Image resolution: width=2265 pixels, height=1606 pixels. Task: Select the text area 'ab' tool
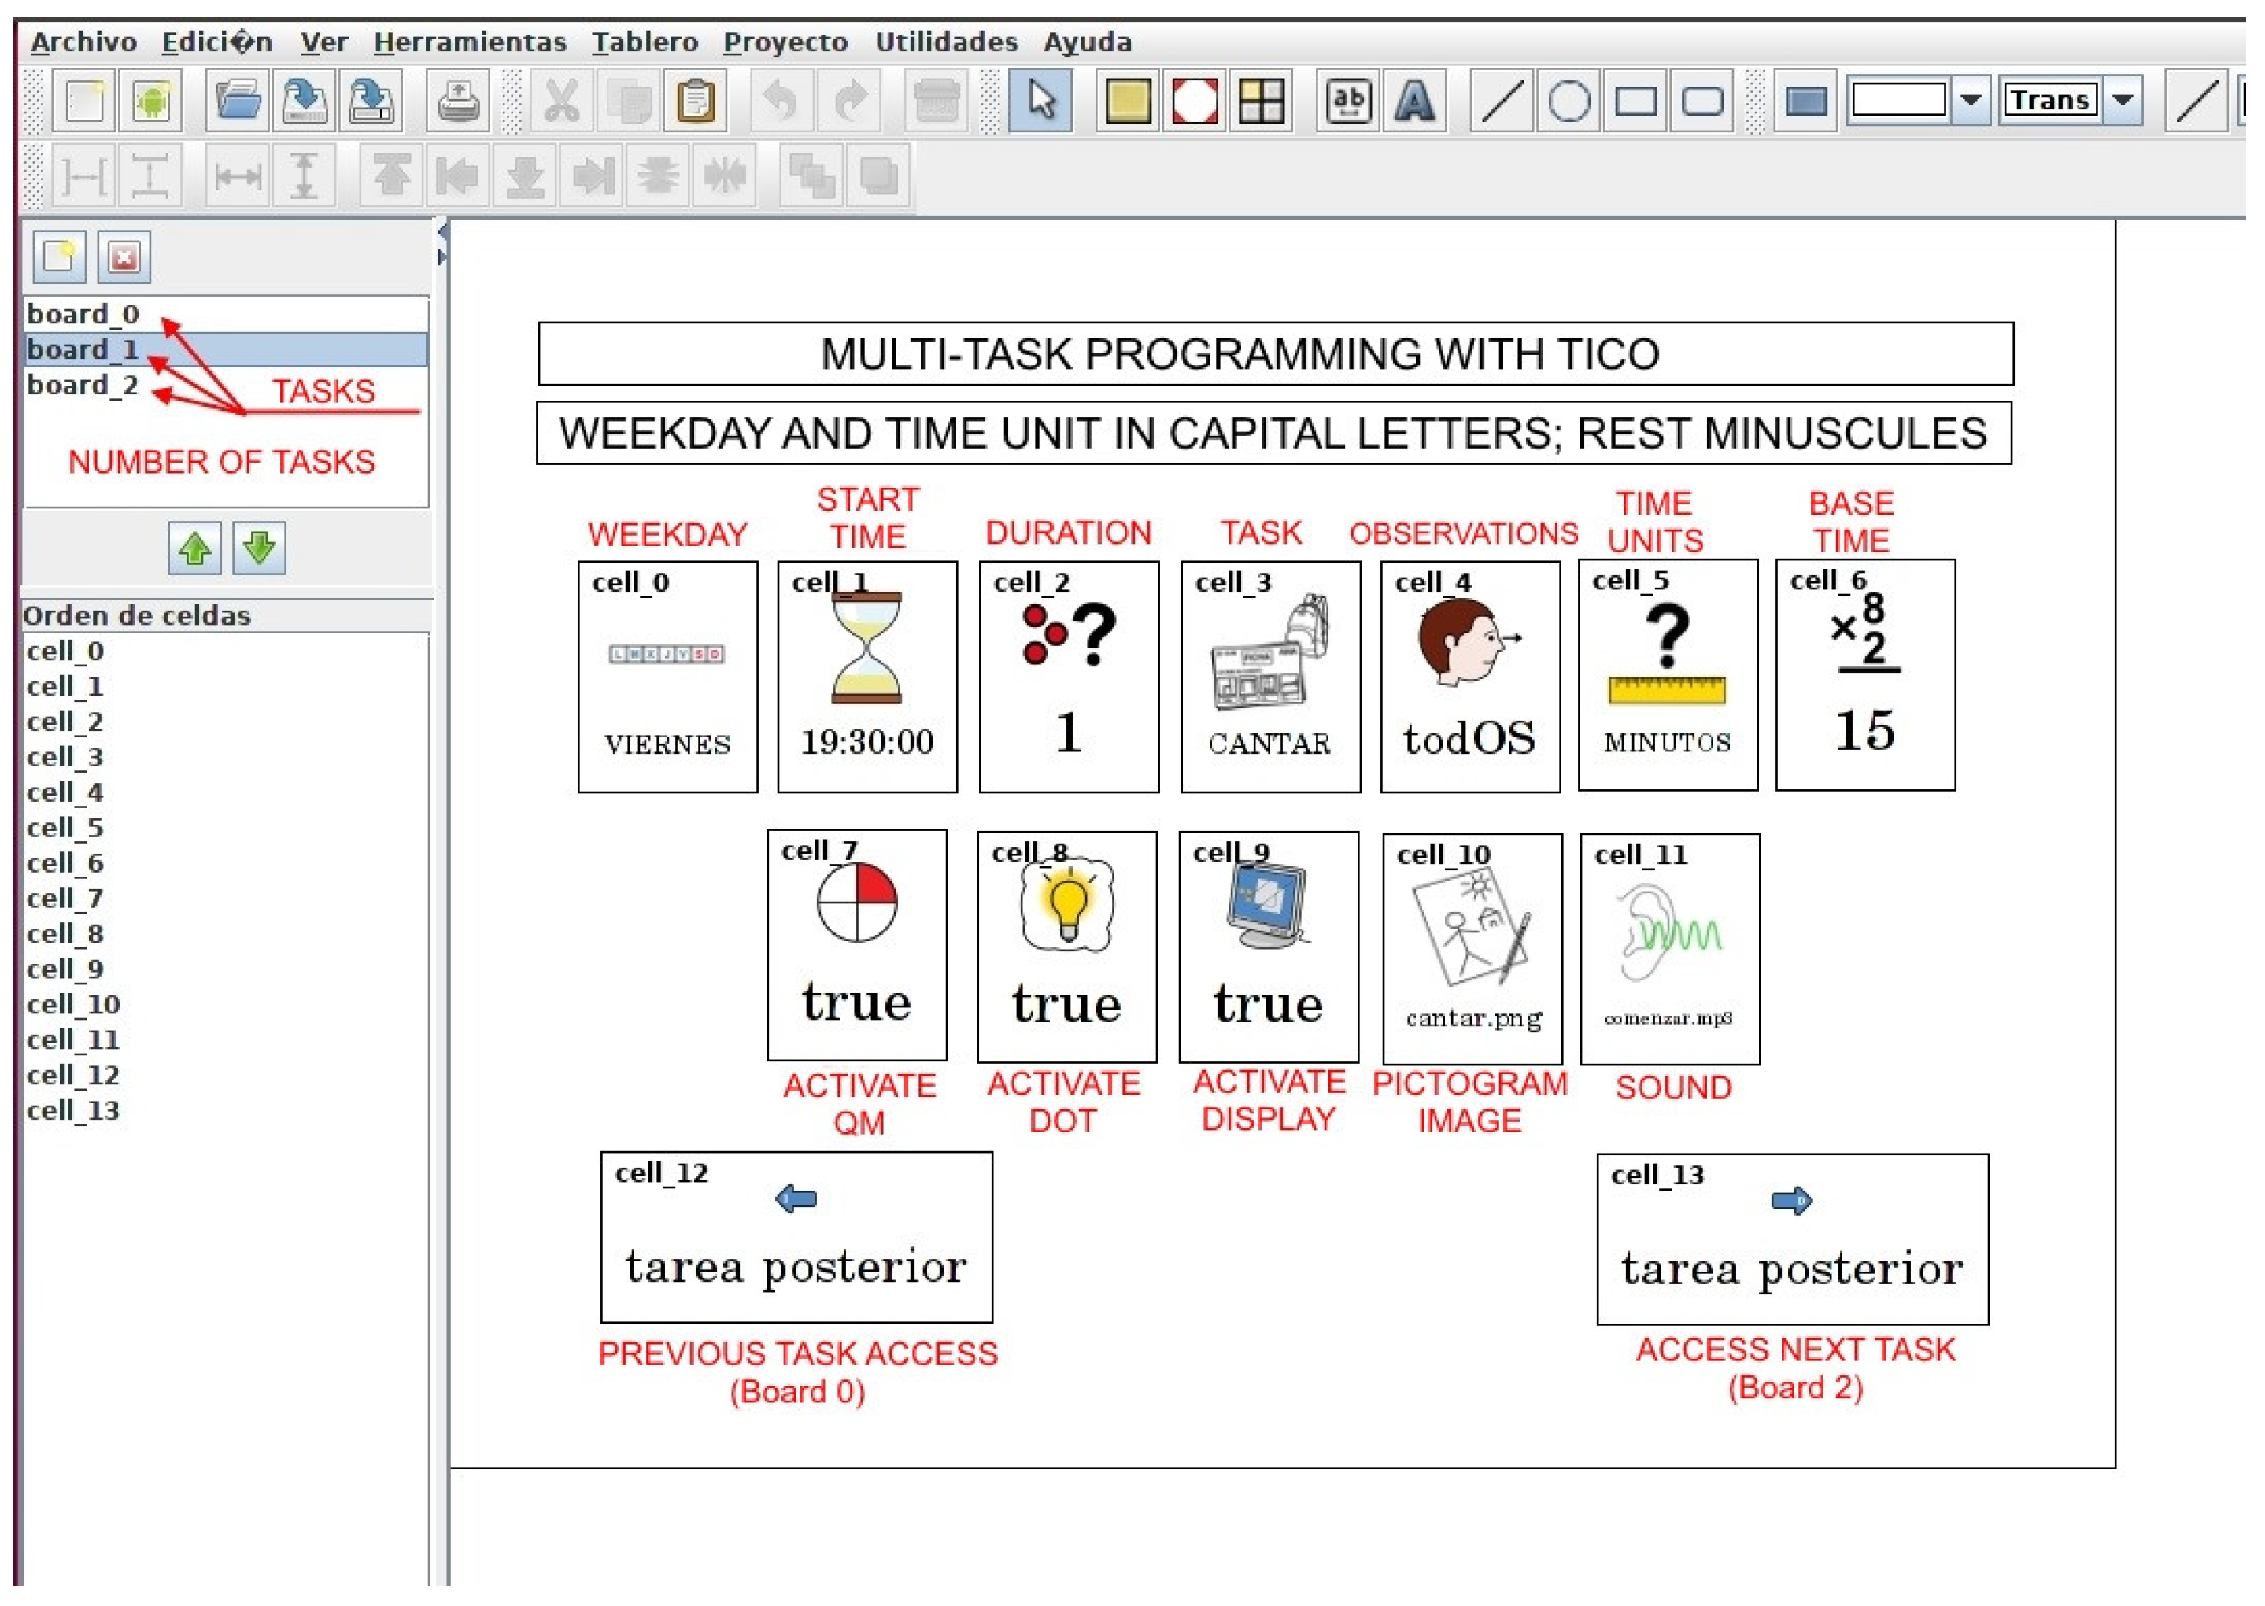1348,101
